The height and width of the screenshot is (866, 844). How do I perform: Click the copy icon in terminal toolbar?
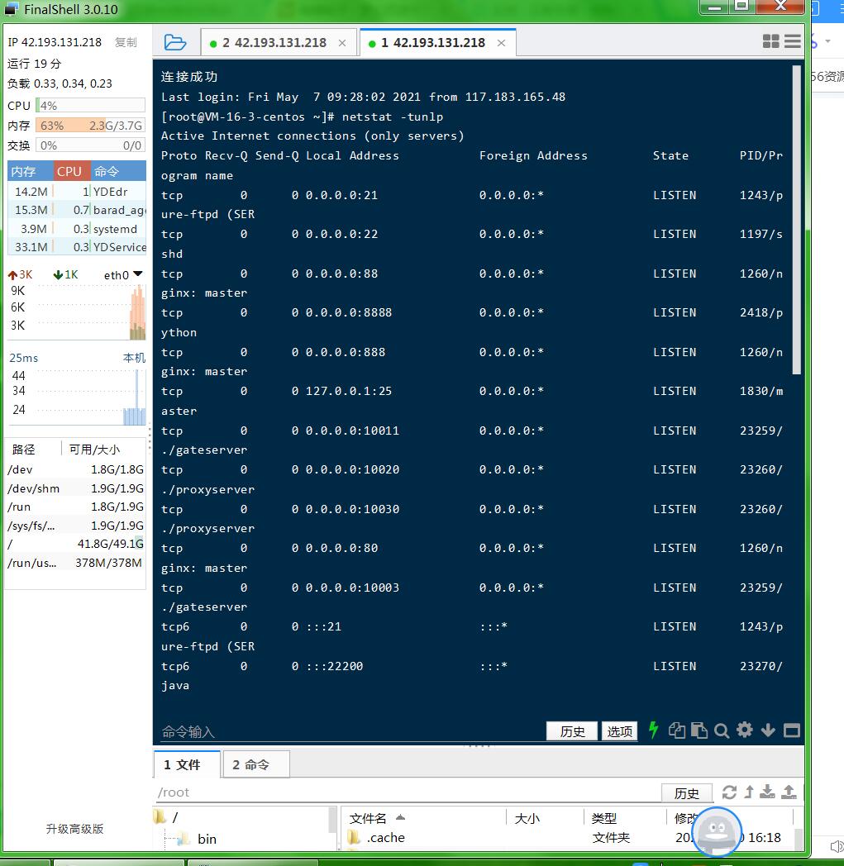[677, 730]
